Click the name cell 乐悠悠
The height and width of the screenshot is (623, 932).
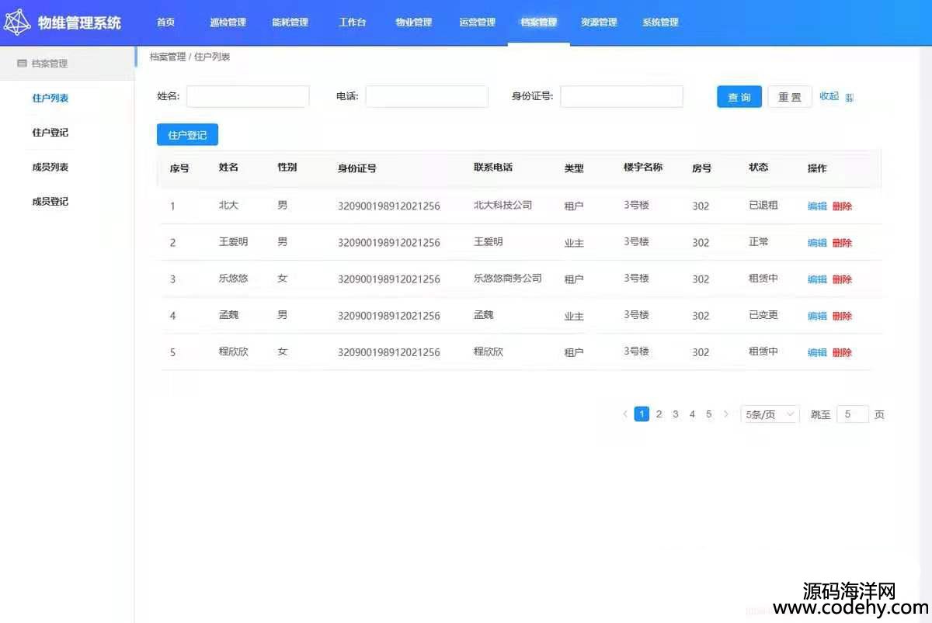[234, 279]
